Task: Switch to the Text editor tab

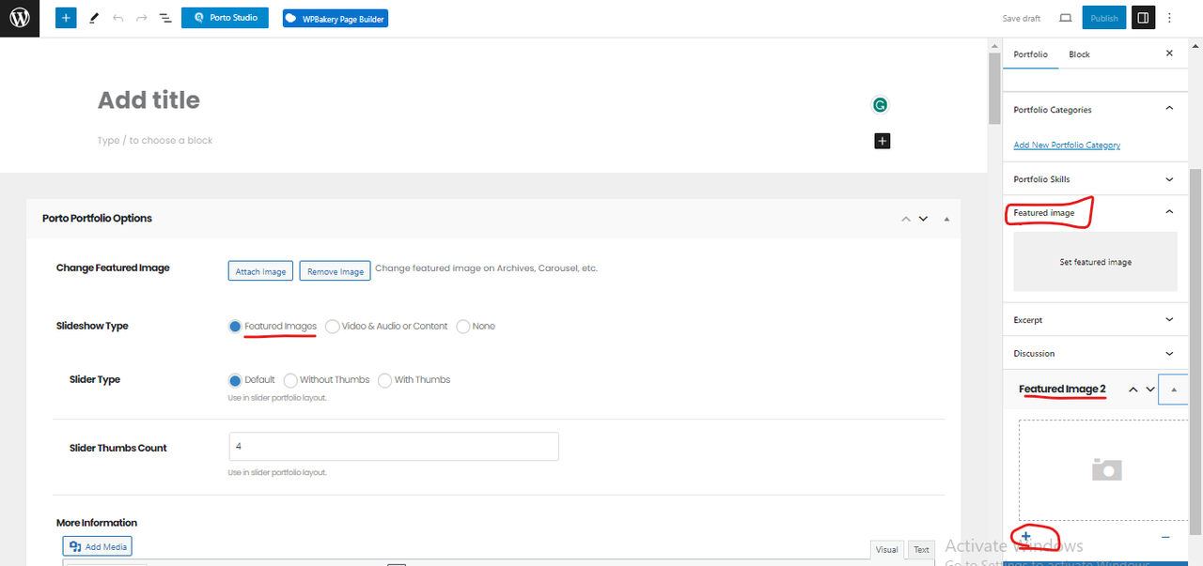Action: coord(921,550)
